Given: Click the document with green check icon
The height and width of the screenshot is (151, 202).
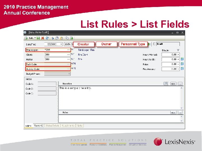Looking at the screenshot, I should click(72, 38).
